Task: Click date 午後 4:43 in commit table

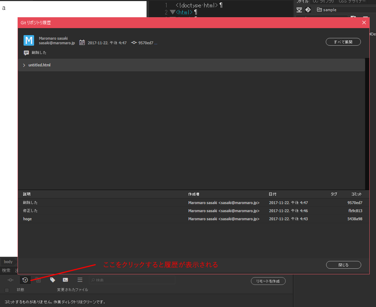Action: point(289,219)
